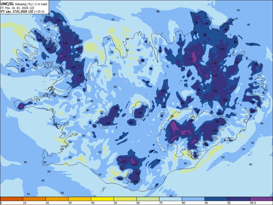Click the legend tick label '95'
Image resolution: width=273 pixels, height=205 pixels.
click(x=229, y=203)
